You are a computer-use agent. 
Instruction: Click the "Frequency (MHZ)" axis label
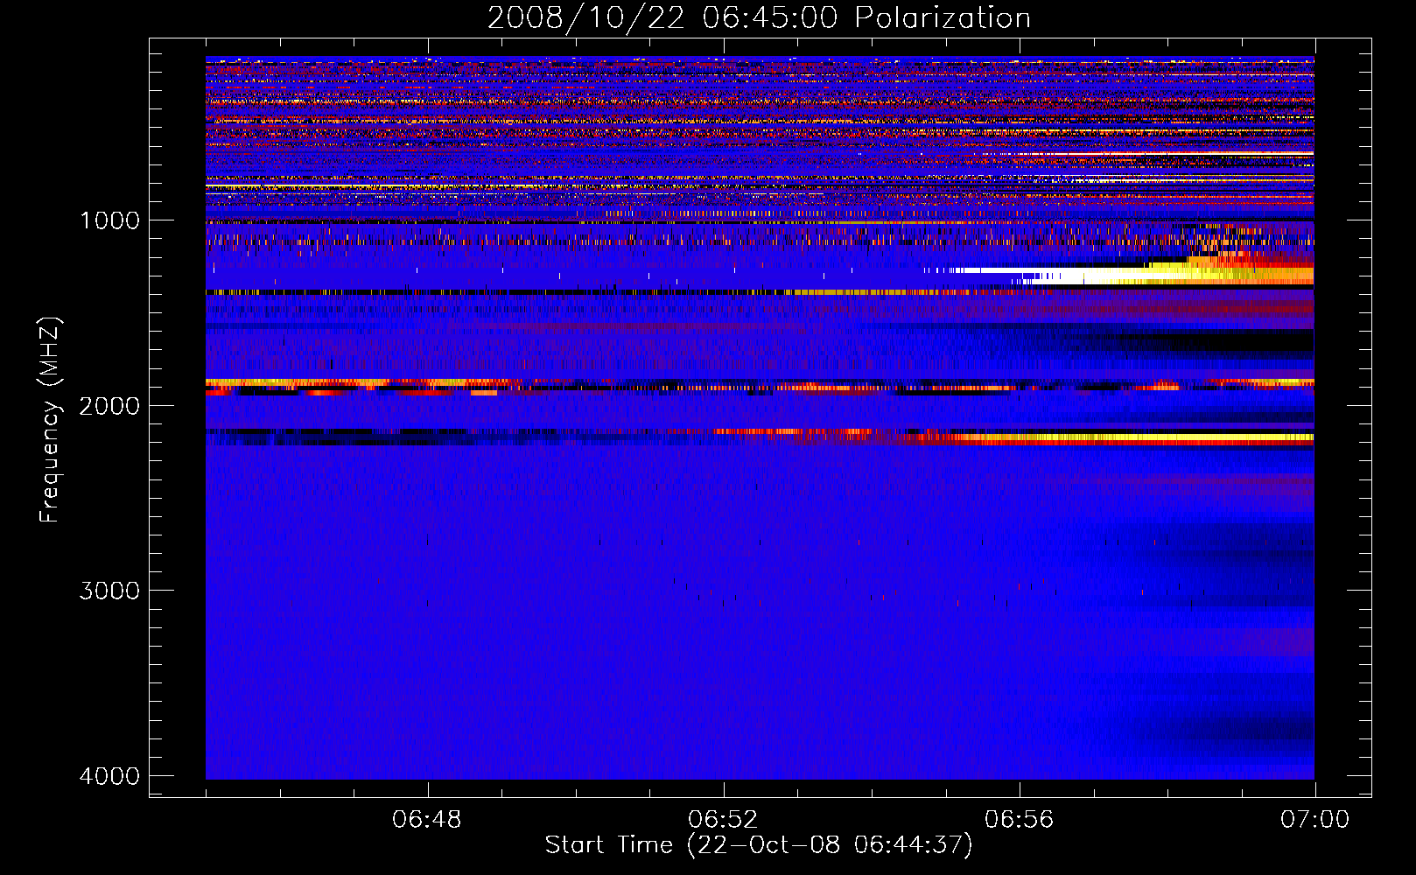[x=50, y=420]
